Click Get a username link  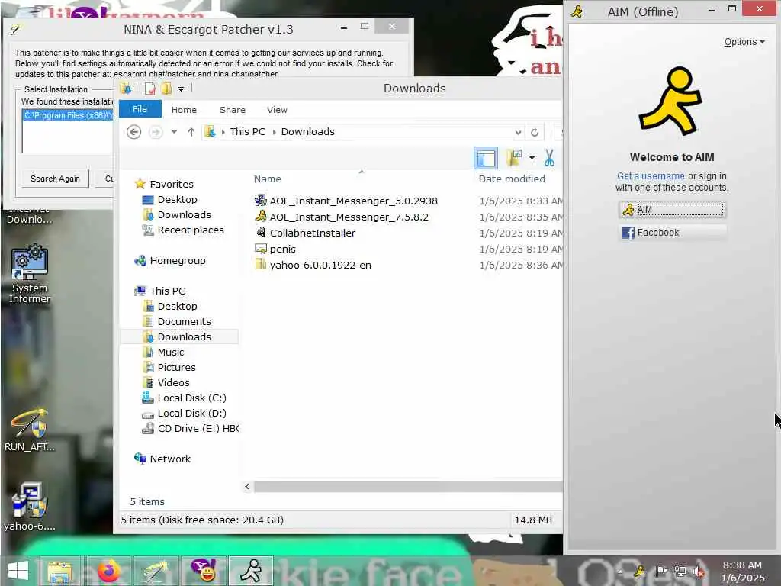click(x=651, y=176)
